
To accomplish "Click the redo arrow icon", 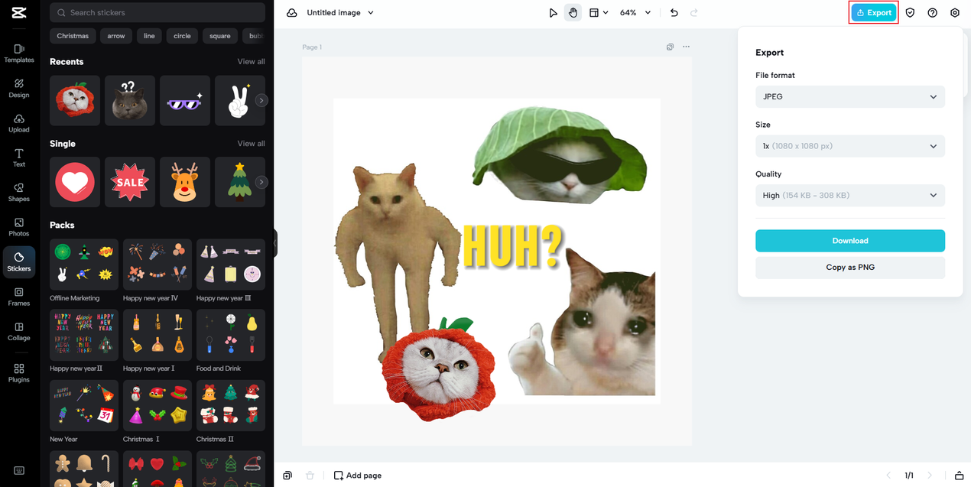I will point(694,13).
